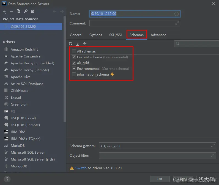219x185 pixels.
Task: Open the General tab
Action: [x=76, y=35]
